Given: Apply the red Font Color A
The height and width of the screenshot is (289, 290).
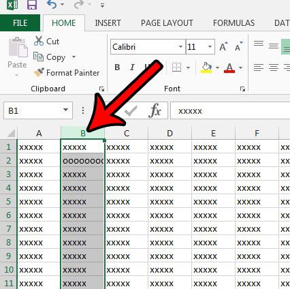Looking at the screenshot, I should pyautogui.click(x=229, y=67).
